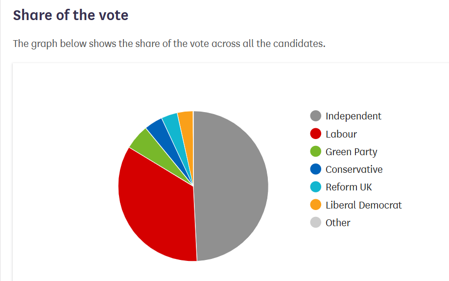Image resolution: width=449 pixels, height=281 pixels.
Task: Select the Green Party legend label
Action: pyautogui.click(x=351, y=152)
